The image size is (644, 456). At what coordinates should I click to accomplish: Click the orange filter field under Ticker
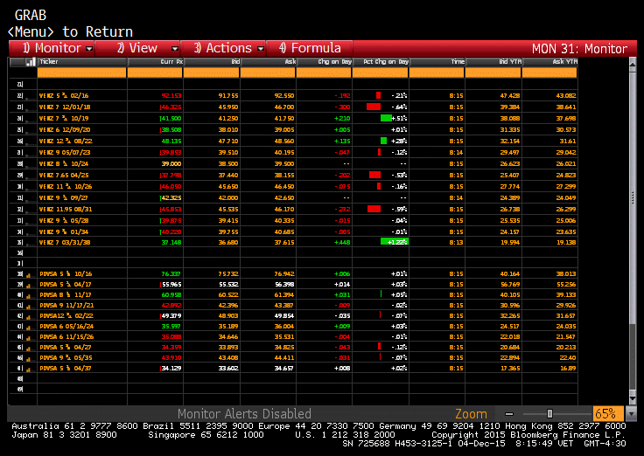tap(81, 73)
